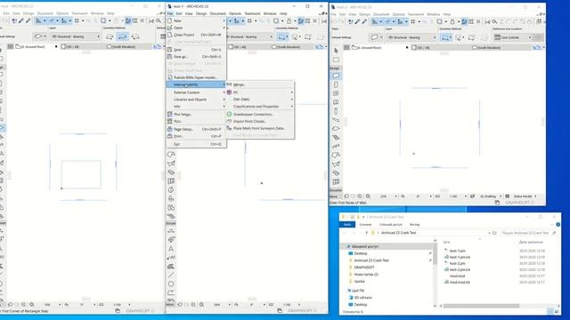This screenshot has width=570, height=320.
Task: Click refresh icon in Explorer address bar
Action: coord(494,233)
